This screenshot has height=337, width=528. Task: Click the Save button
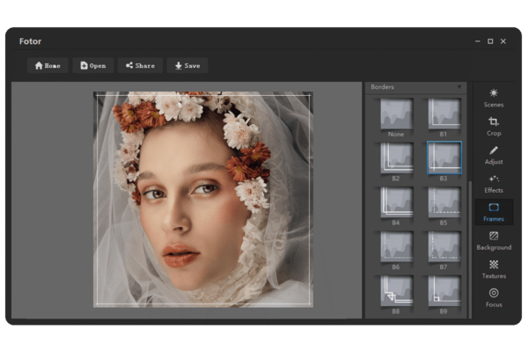[x=187, y=65]
